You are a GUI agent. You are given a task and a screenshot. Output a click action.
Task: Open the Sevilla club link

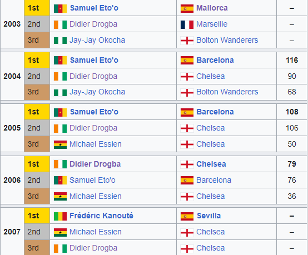pos(209,216)
